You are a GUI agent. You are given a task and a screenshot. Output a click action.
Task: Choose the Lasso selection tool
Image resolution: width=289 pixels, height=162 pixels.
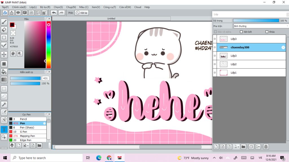[x=4, y=97]
